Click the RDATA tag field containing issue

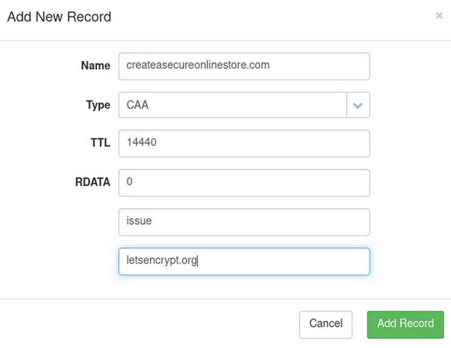coord(244,221)
